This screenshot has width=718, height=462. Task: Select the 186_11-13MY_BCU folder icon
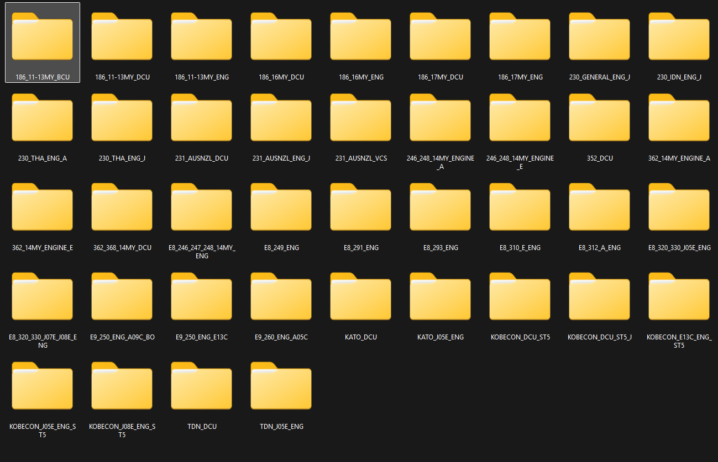click(x=42, y=36)
